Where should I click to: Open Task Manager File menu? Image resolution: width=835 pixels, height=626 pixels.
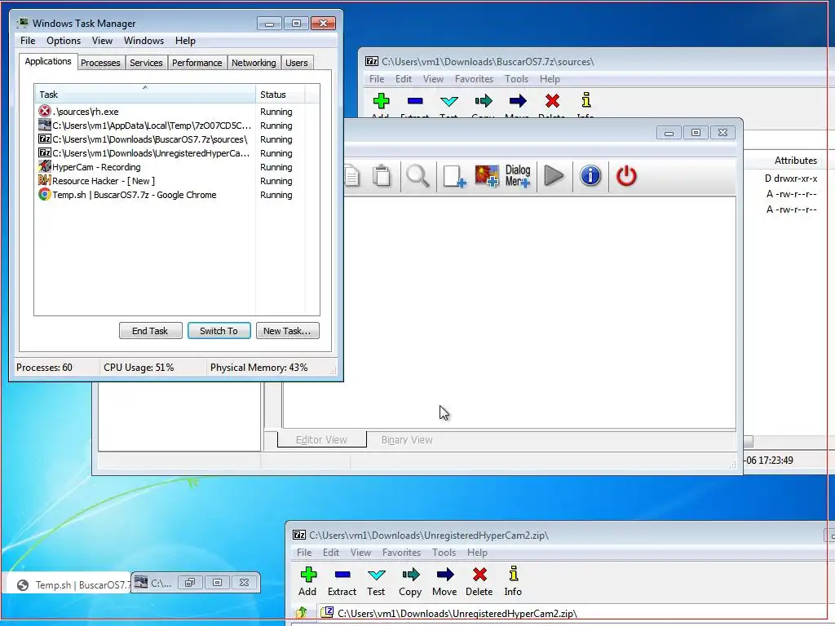point(28,41)
